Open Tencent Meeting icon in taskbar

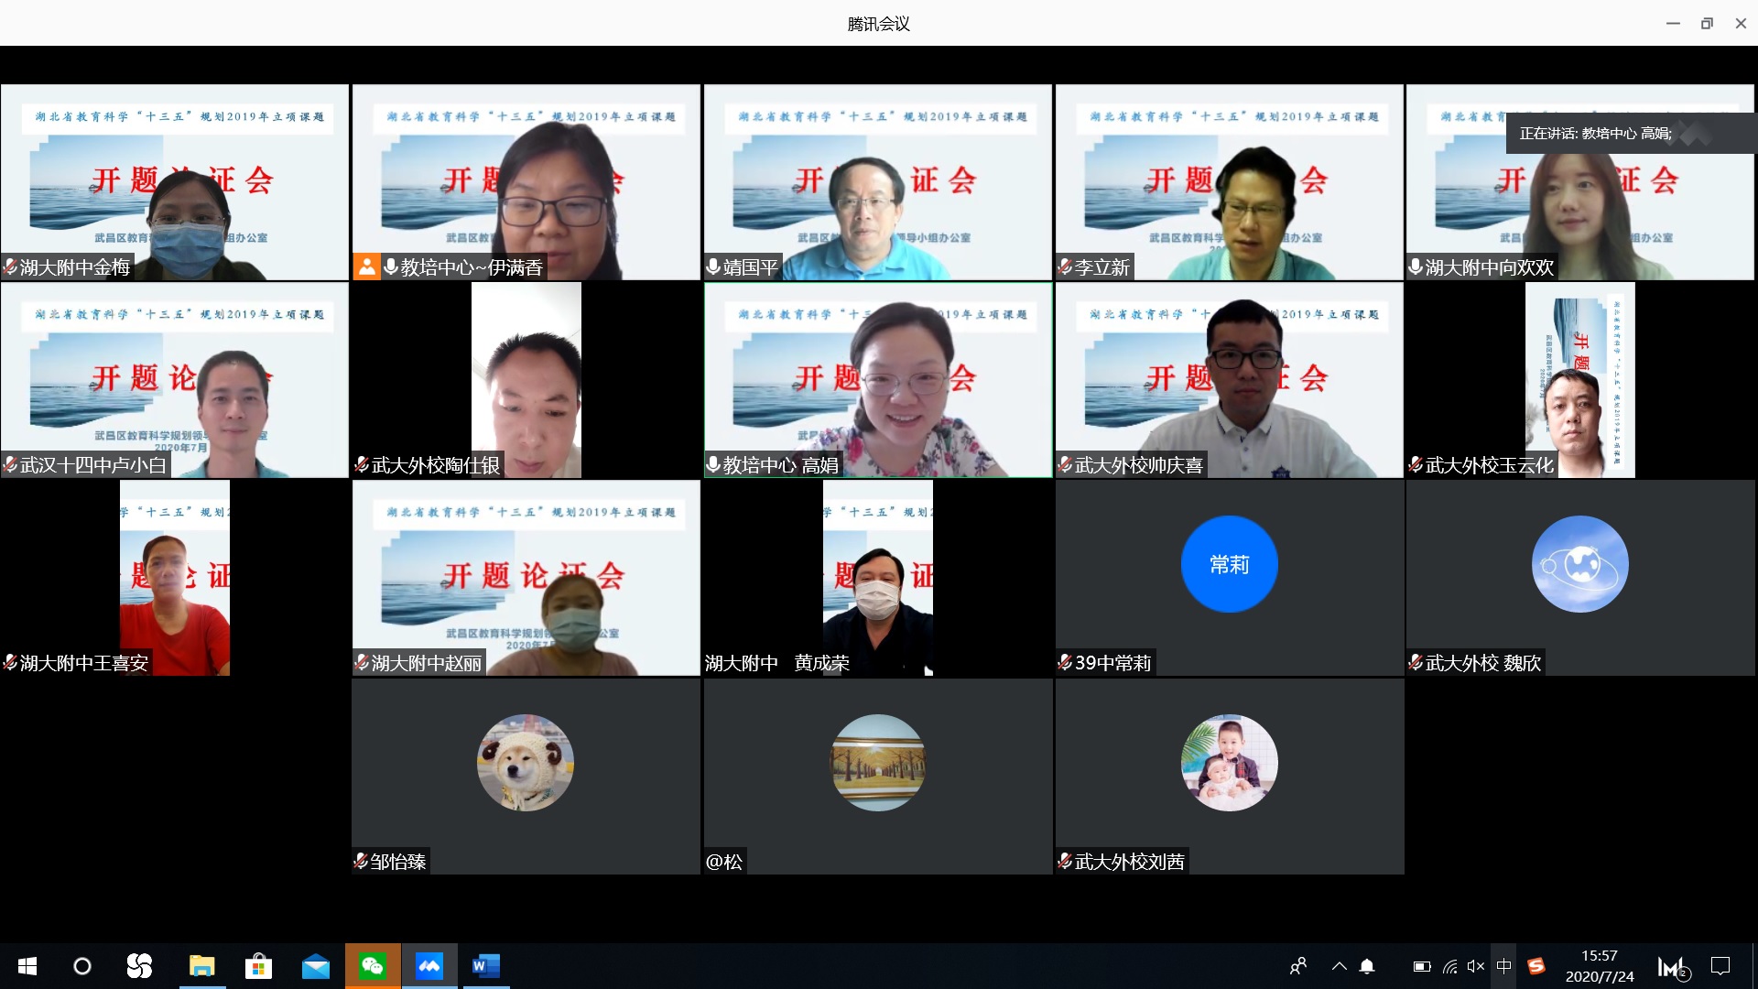click(429, 966)
